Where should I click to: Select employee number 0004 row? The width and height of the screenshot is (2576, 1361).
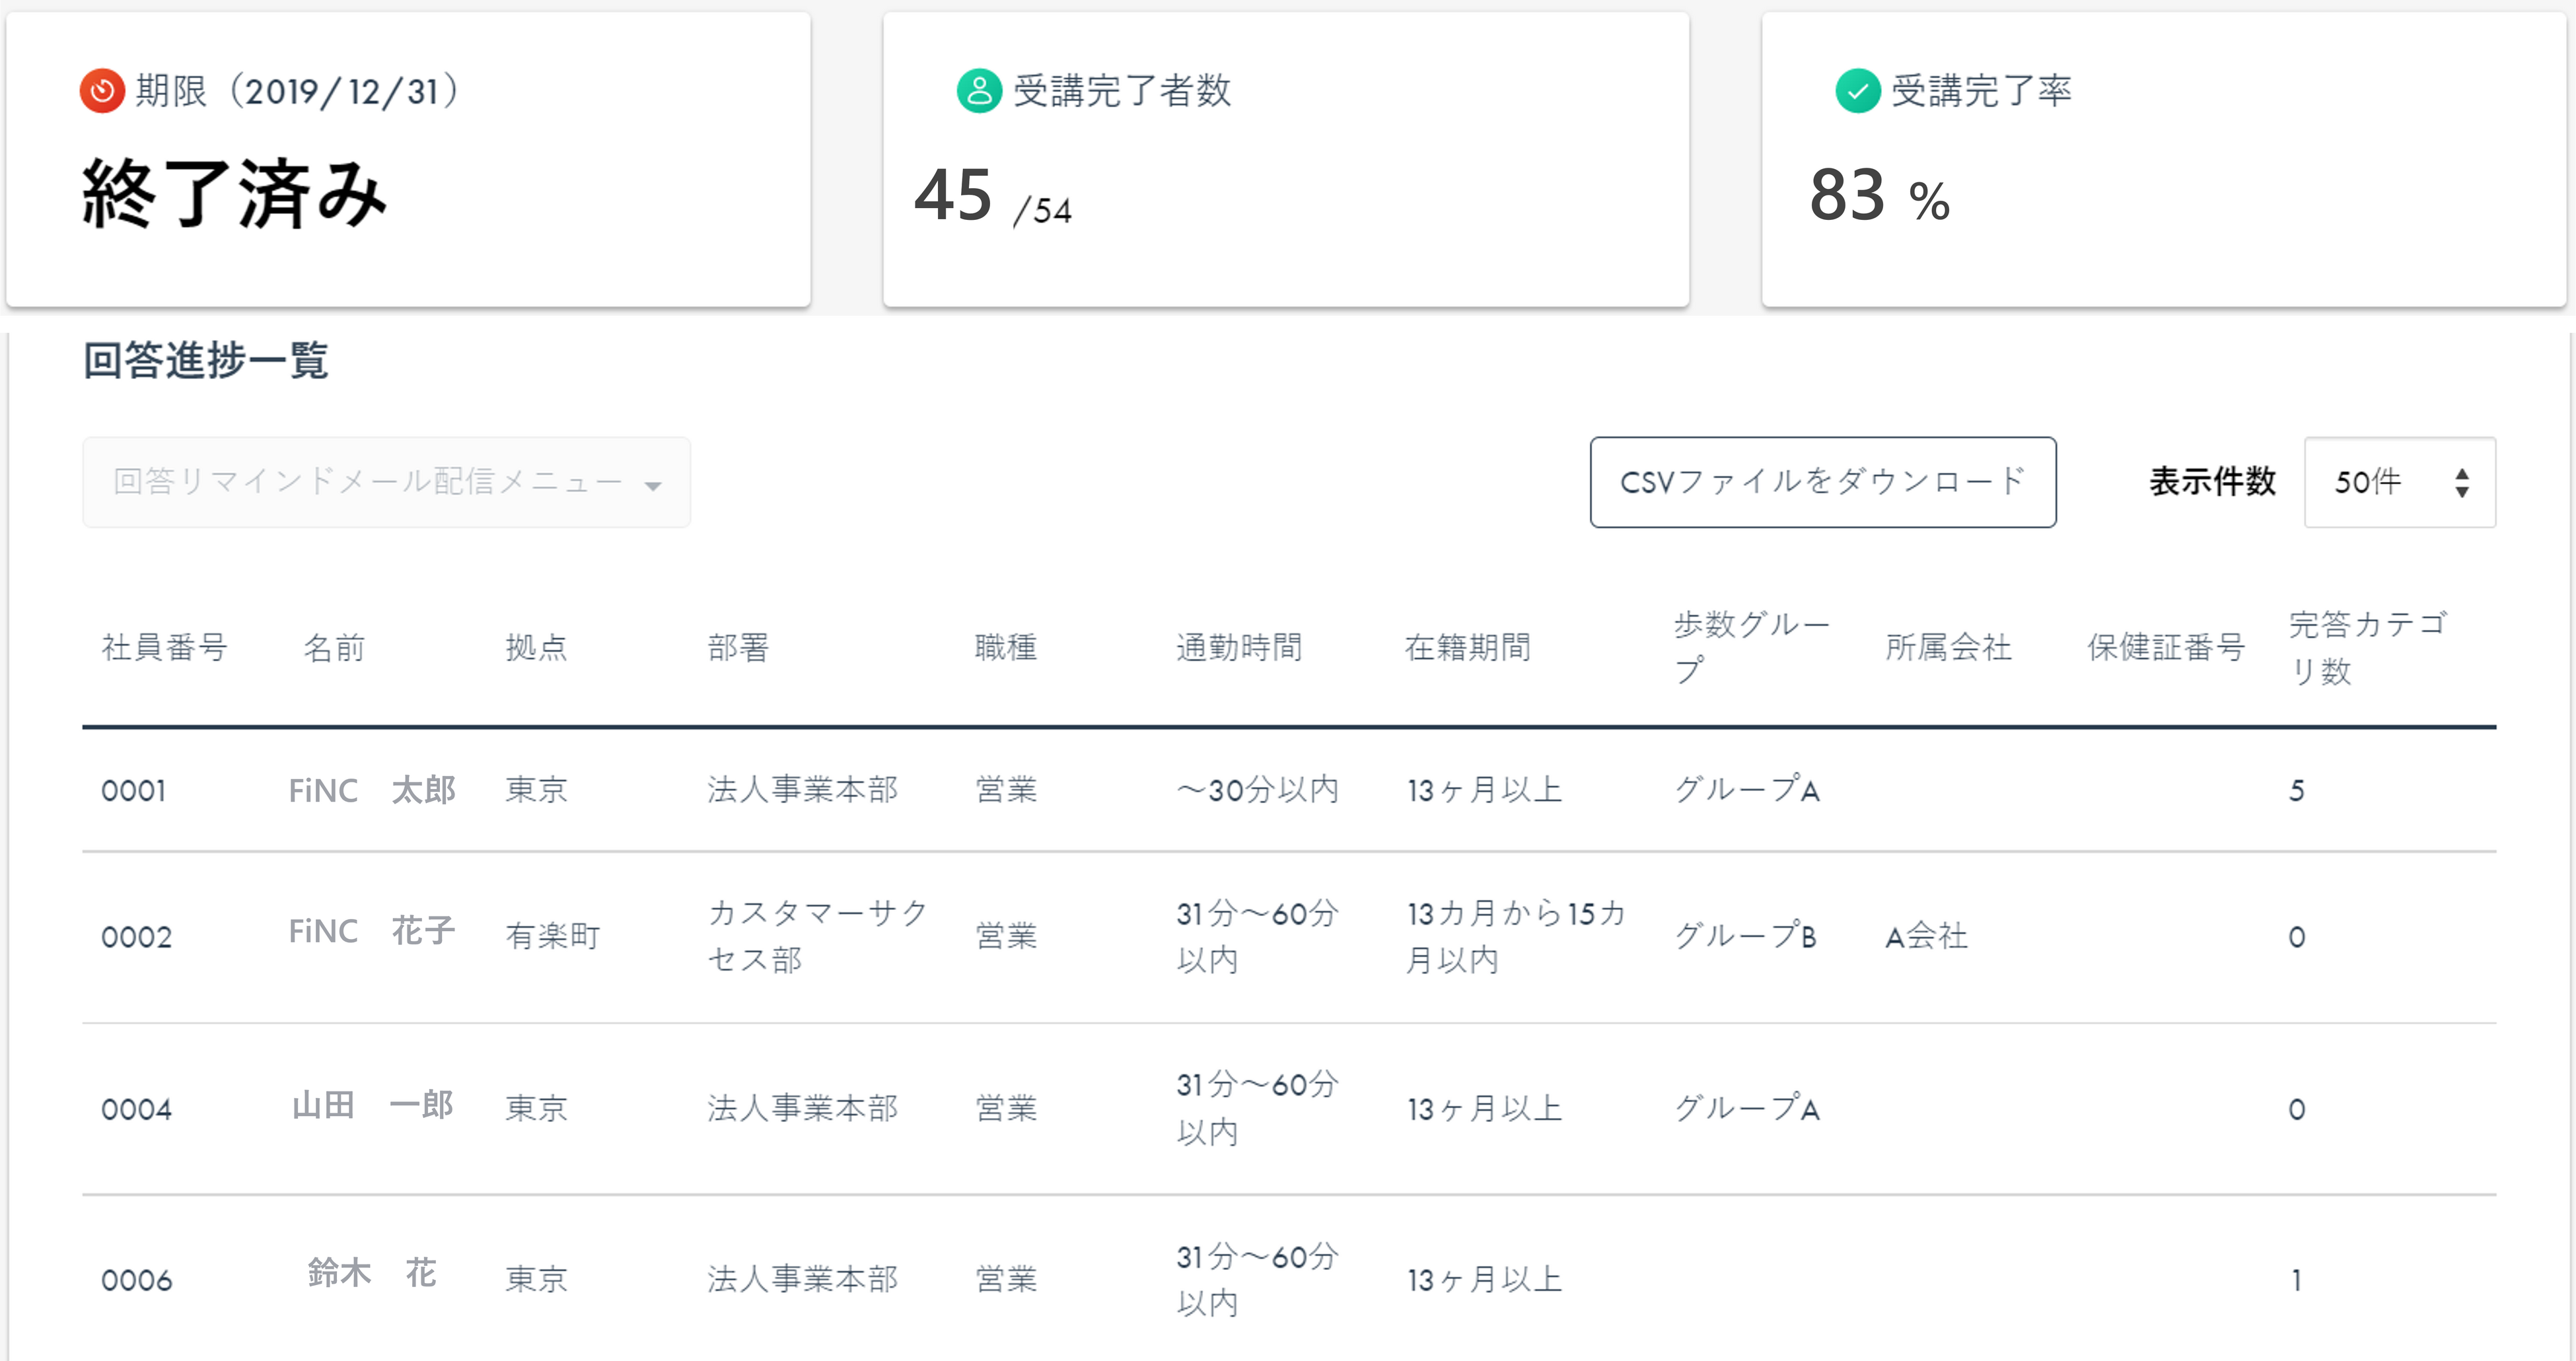coord(137,1109)
